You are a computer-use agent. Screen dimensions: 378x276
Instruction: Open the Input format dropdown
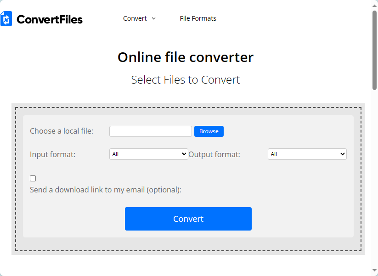(x=148, y=154)
